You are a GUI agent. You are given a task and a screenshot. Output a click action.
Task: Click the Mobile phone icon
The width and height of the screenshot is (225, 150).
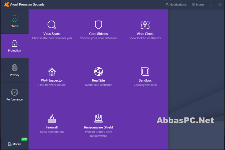pos(10,144)
